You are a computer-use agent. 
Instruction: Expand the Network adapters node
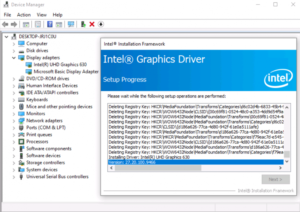point(14,121)
